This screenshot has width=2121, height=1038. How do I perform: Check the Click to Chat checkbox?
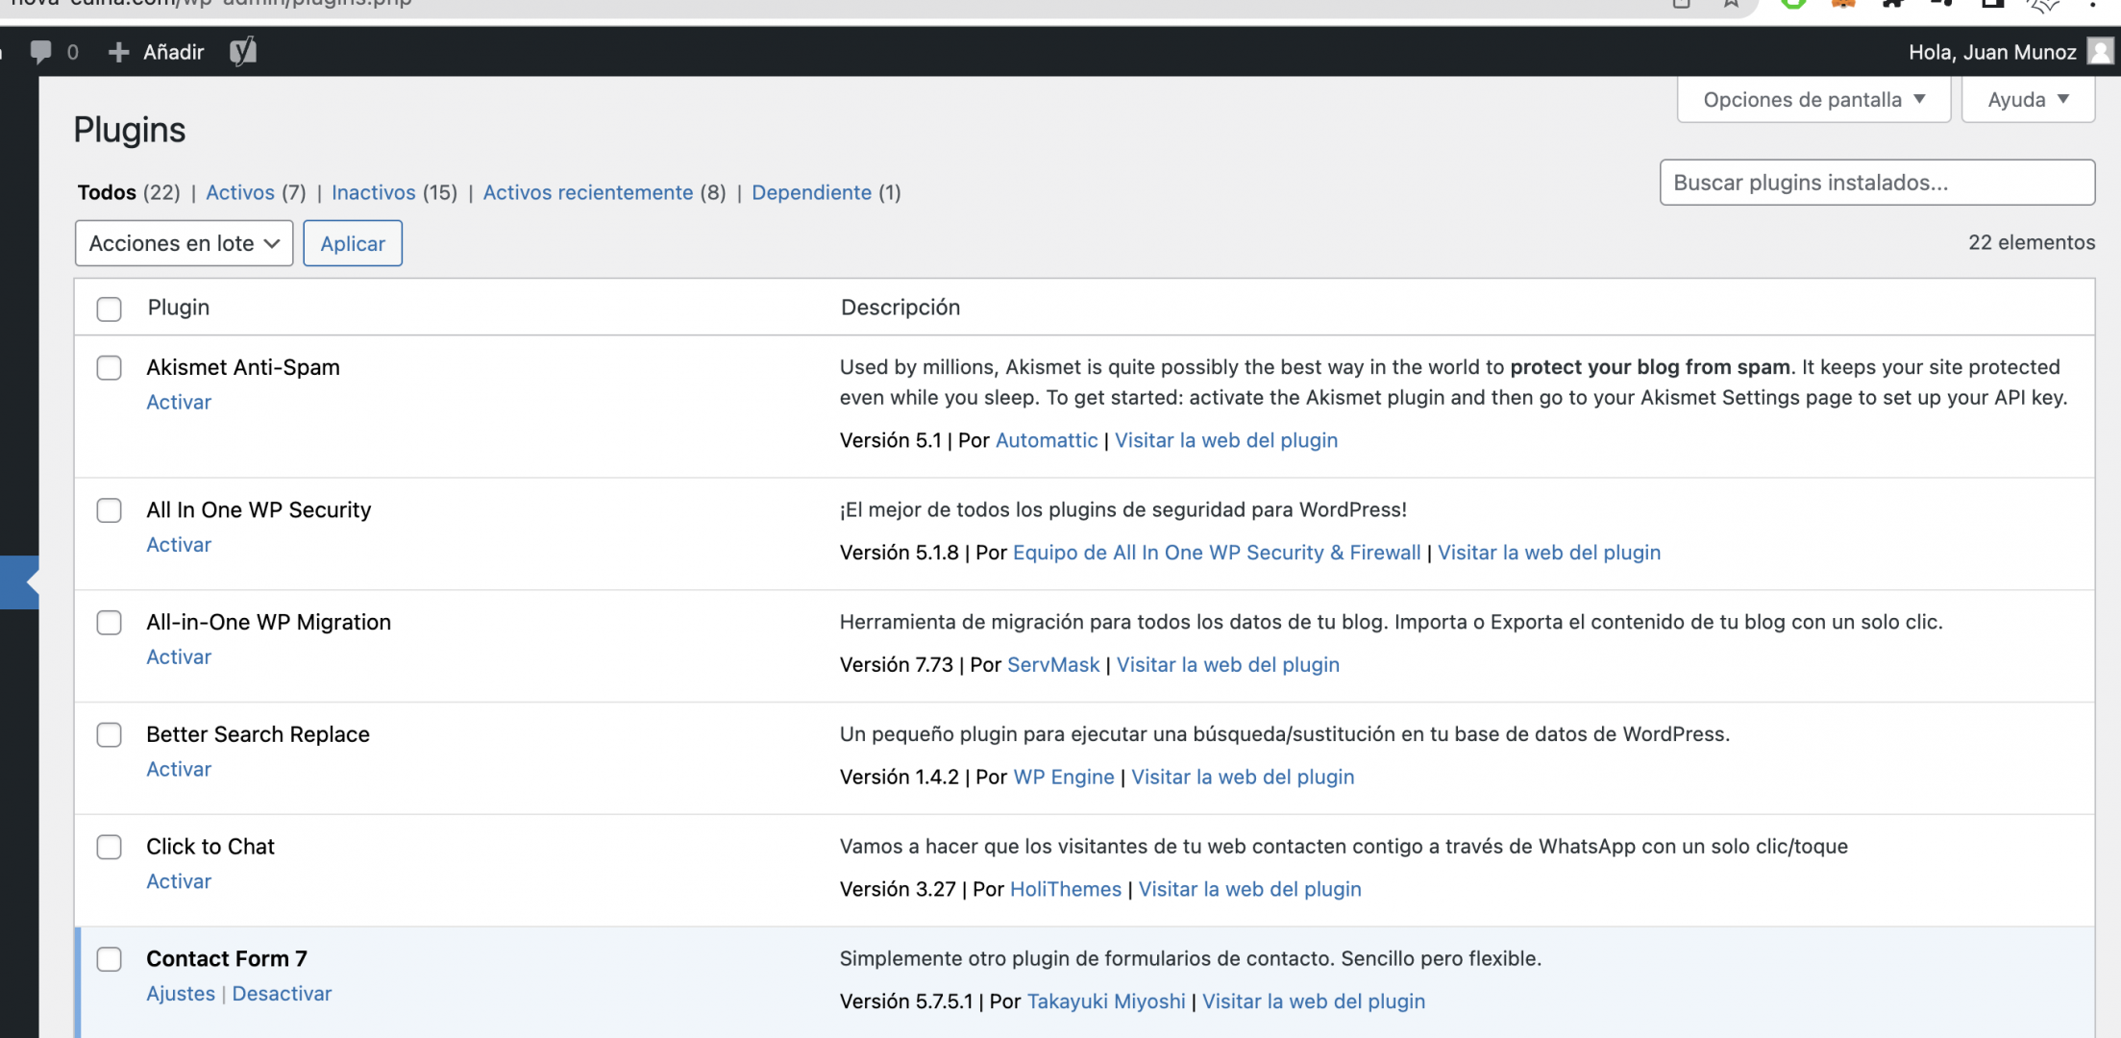point(110,847)
